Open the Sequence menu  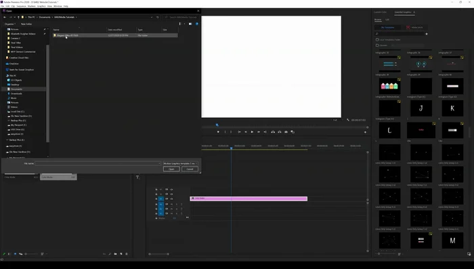pos(21,6)
